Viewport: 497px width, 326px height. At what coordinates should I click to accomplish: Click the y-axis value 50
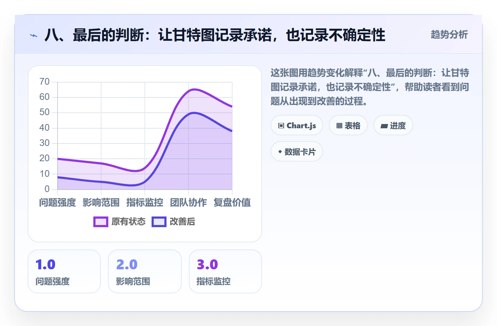point(44,112)
